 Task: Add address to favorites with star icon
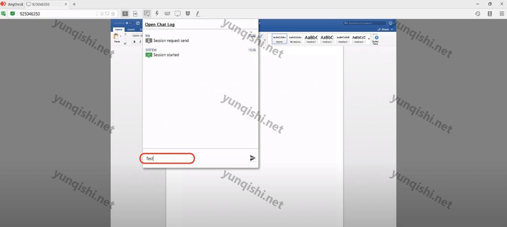pos(113,14)
